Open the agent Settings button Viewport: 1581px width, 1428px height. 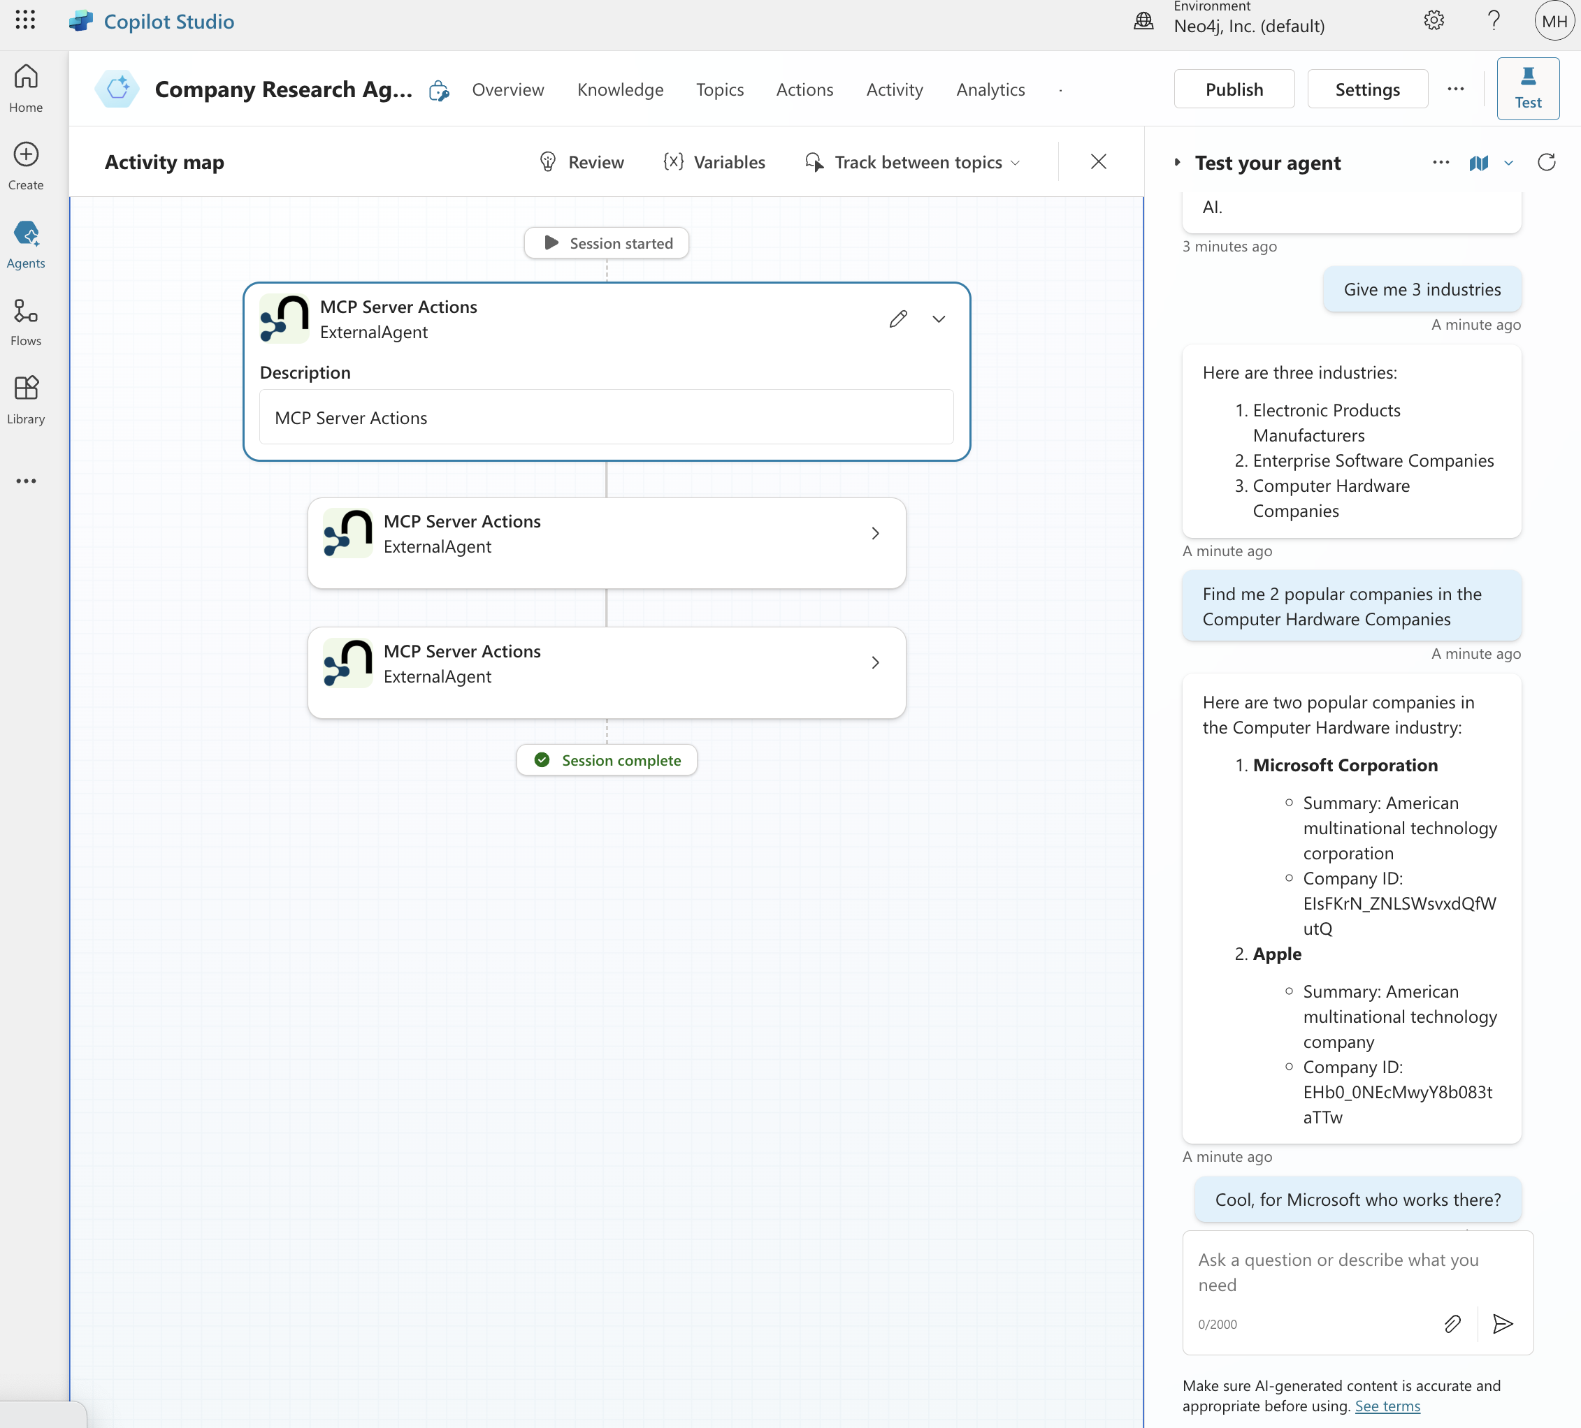(1367, 89)
